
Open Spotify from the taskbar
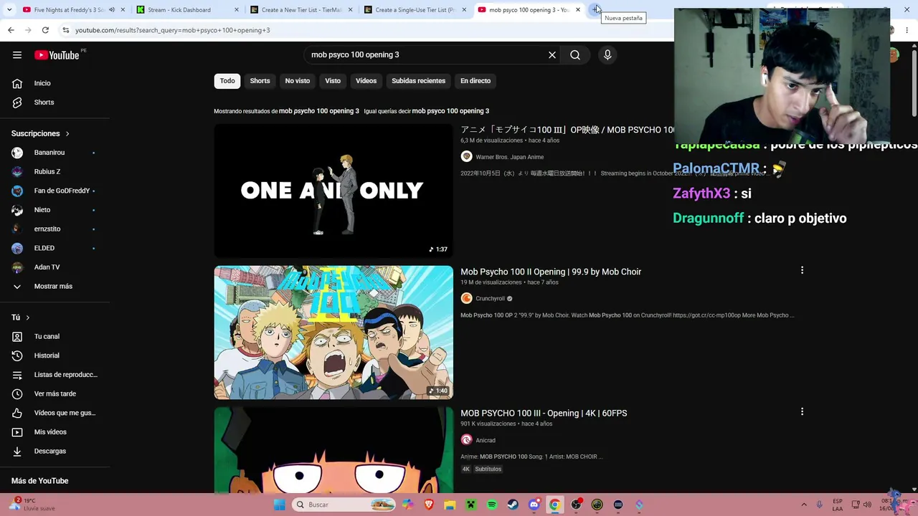pos(492,505)
